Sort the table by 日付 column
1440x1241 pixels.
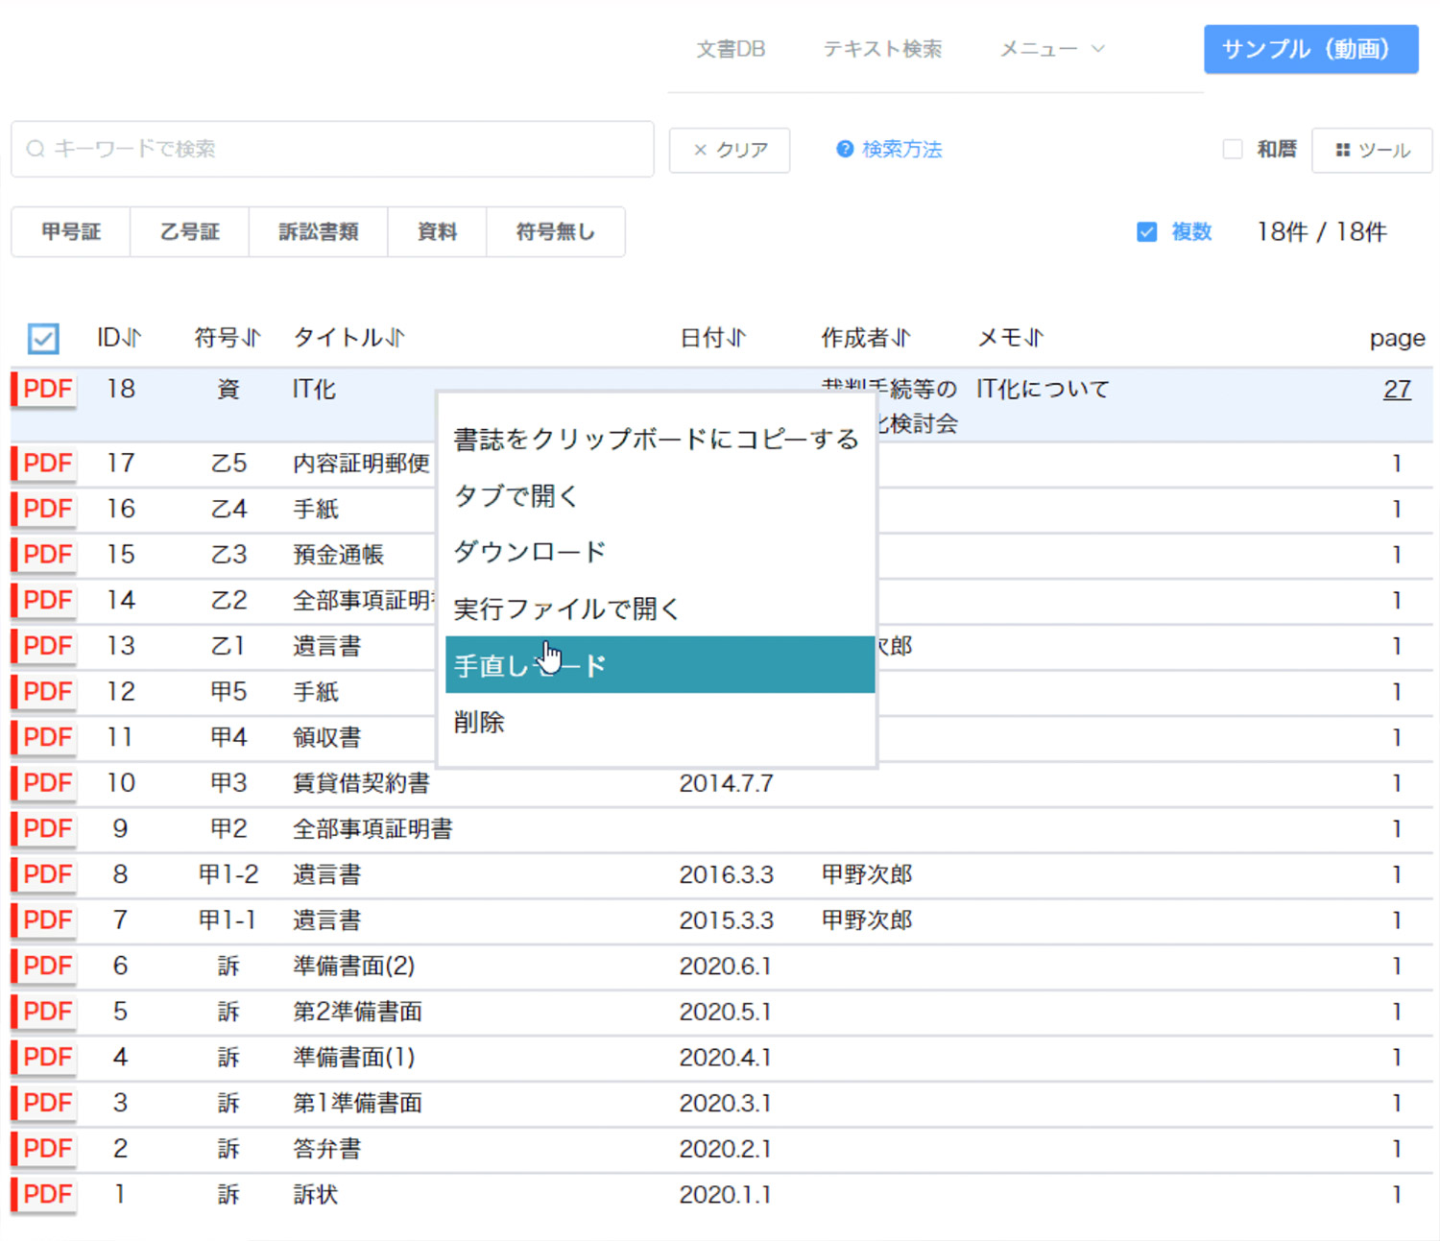click(x=713, y=338)
